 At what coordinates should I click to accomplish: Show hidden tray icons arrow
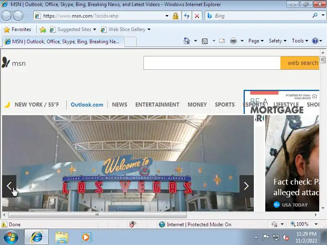click(x=256, y=237)
